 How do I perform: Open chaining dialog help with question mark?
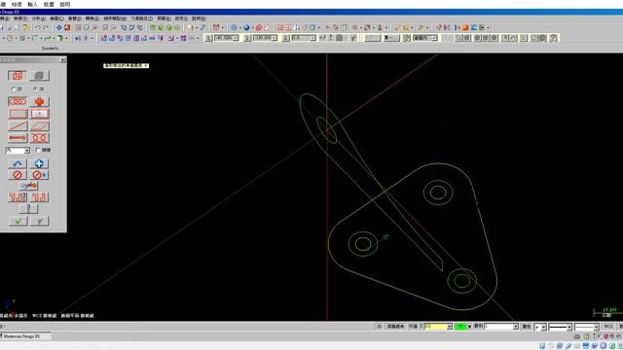point(39,221)
